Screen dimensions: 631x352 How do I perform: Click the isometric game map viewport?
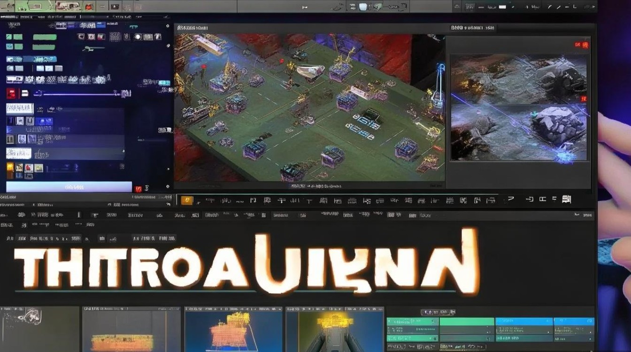309,107
